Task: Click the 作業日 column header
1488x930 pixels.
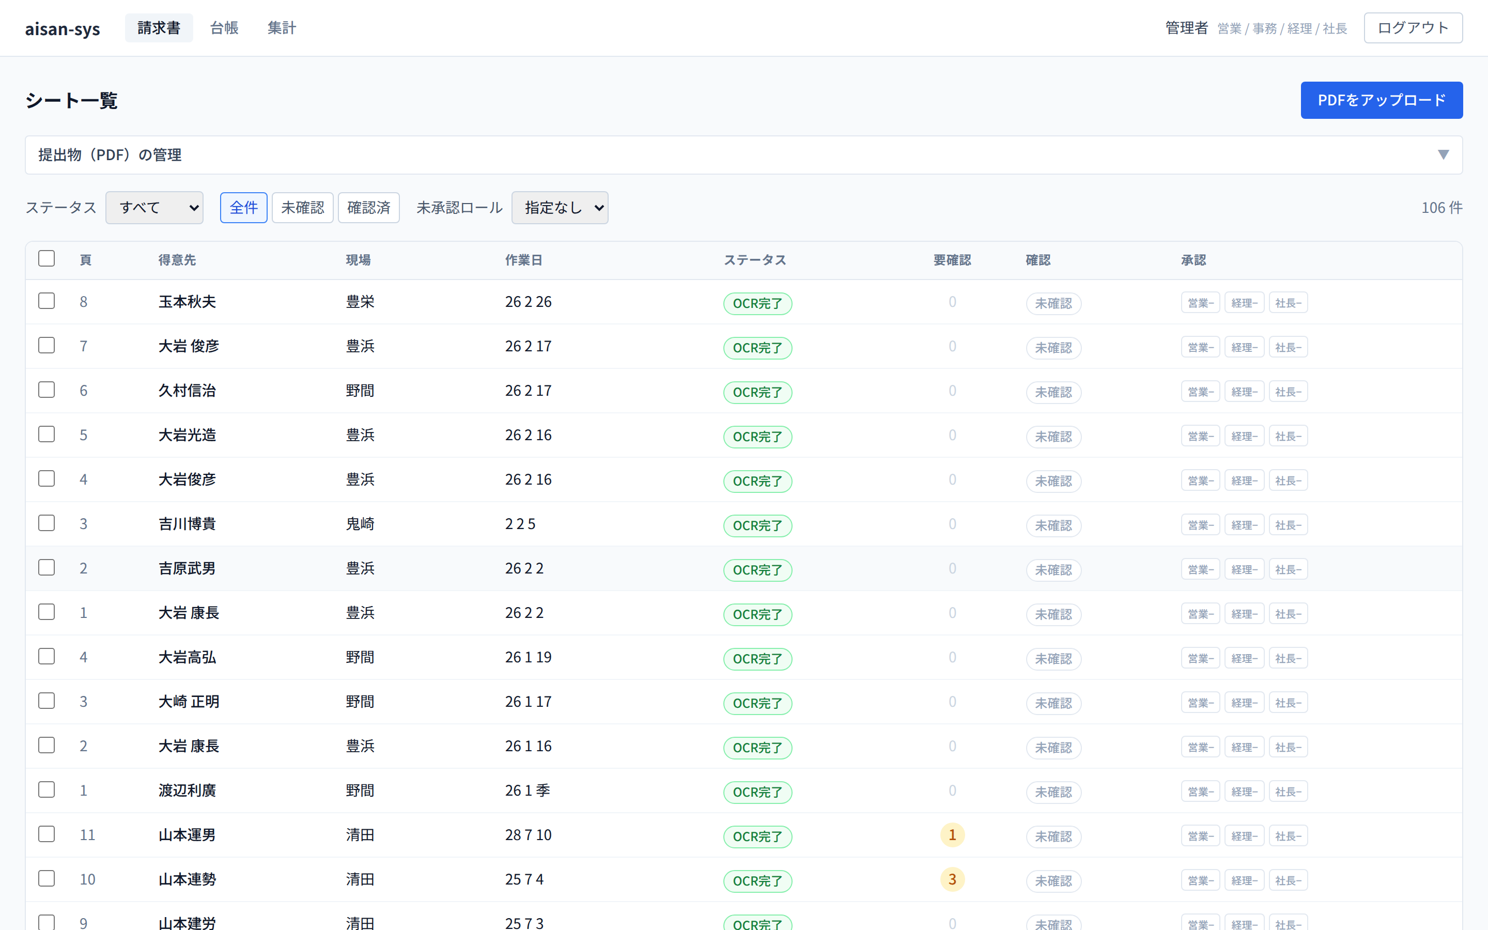Action: point(524,260)
